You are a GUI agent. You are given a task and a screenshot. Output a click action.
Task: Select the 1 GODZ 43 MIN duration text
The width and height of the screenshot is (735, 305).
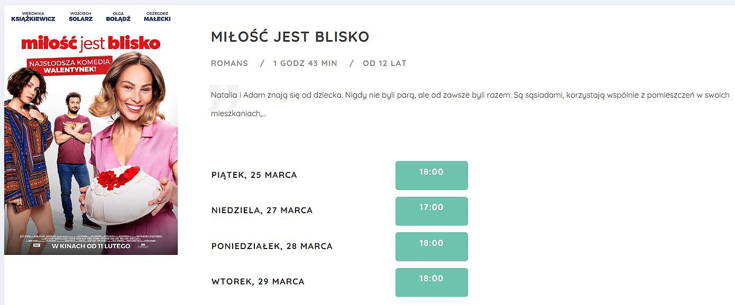click(x=305, y=63)
